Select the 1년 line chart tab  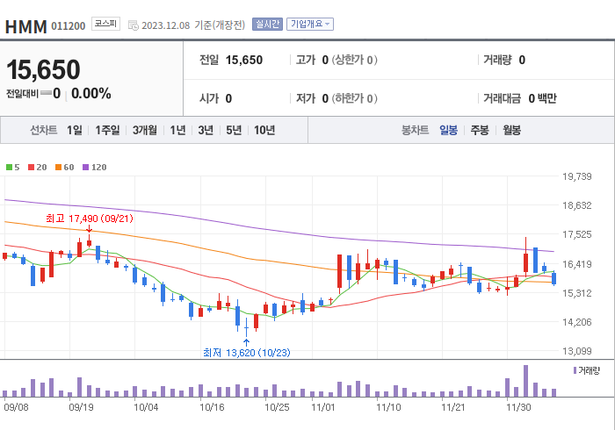tap(177, 130)
